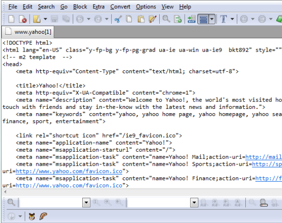Select the www.yahoo[1] document tab
The height and width of the screenshot is (223, 282).
28,32
